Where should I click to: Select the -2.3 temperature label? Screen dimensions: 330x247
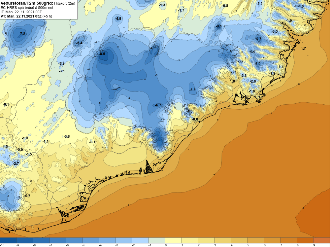pos(244,76)
